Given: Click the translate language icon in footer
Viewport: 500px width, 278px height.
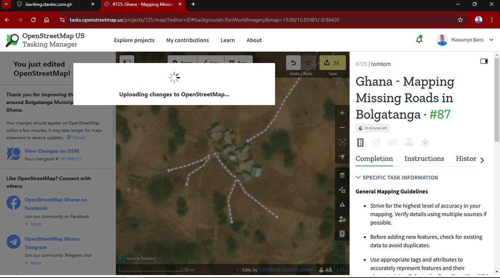Looking at the screenshot, I should pos(329,270).
